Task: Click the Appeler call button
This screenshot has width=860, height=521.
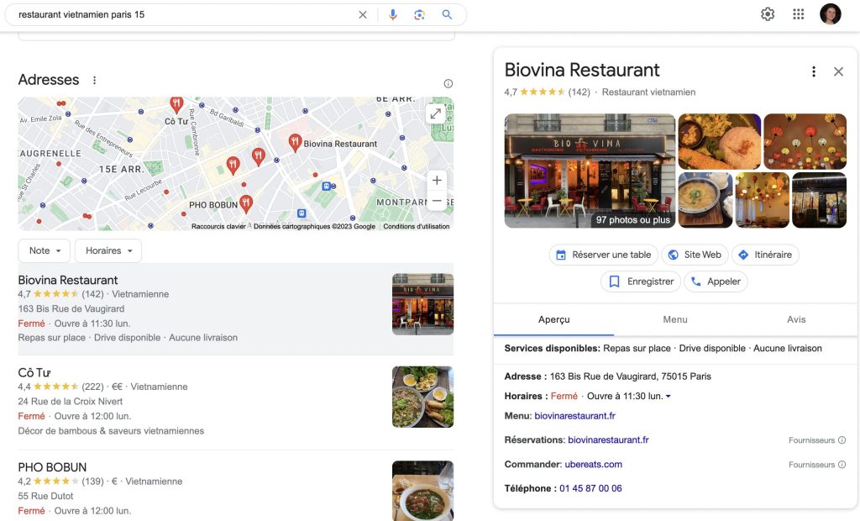Action: point(716,282)
